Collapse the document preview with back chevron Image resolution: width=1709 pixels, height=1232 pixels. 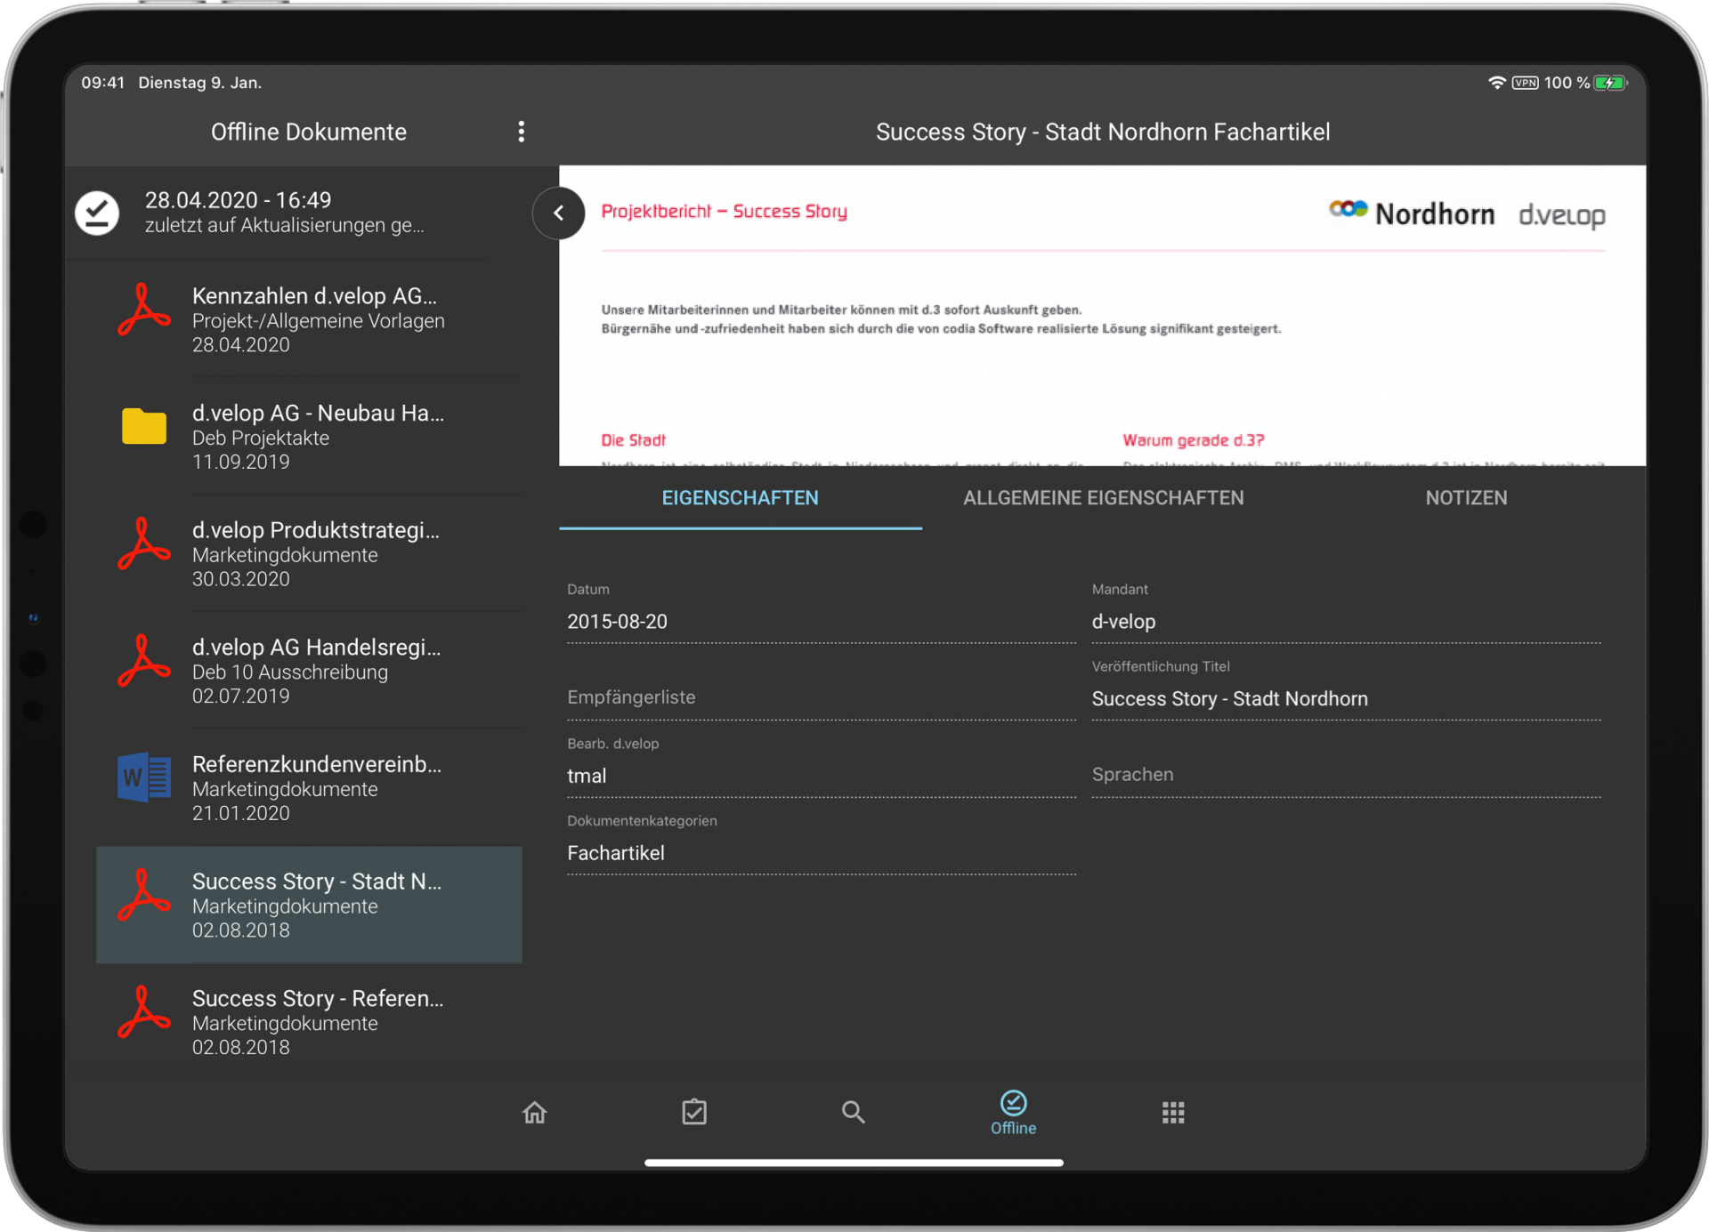pyautogui.click(x=558, y=213)
